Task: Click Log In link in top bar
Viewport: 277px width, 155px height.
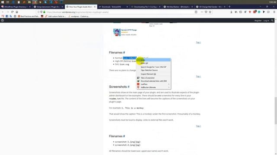Action: [x=266, y=21]
